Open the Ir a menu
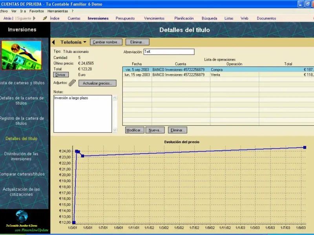 click(x=23, y=11)
